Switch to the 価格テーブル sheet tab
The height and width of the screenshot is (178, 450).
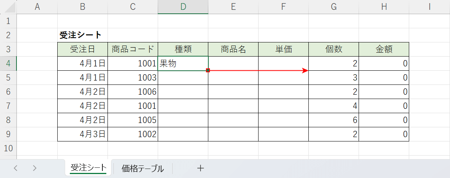pyautogui.click(x=143, y=169)
